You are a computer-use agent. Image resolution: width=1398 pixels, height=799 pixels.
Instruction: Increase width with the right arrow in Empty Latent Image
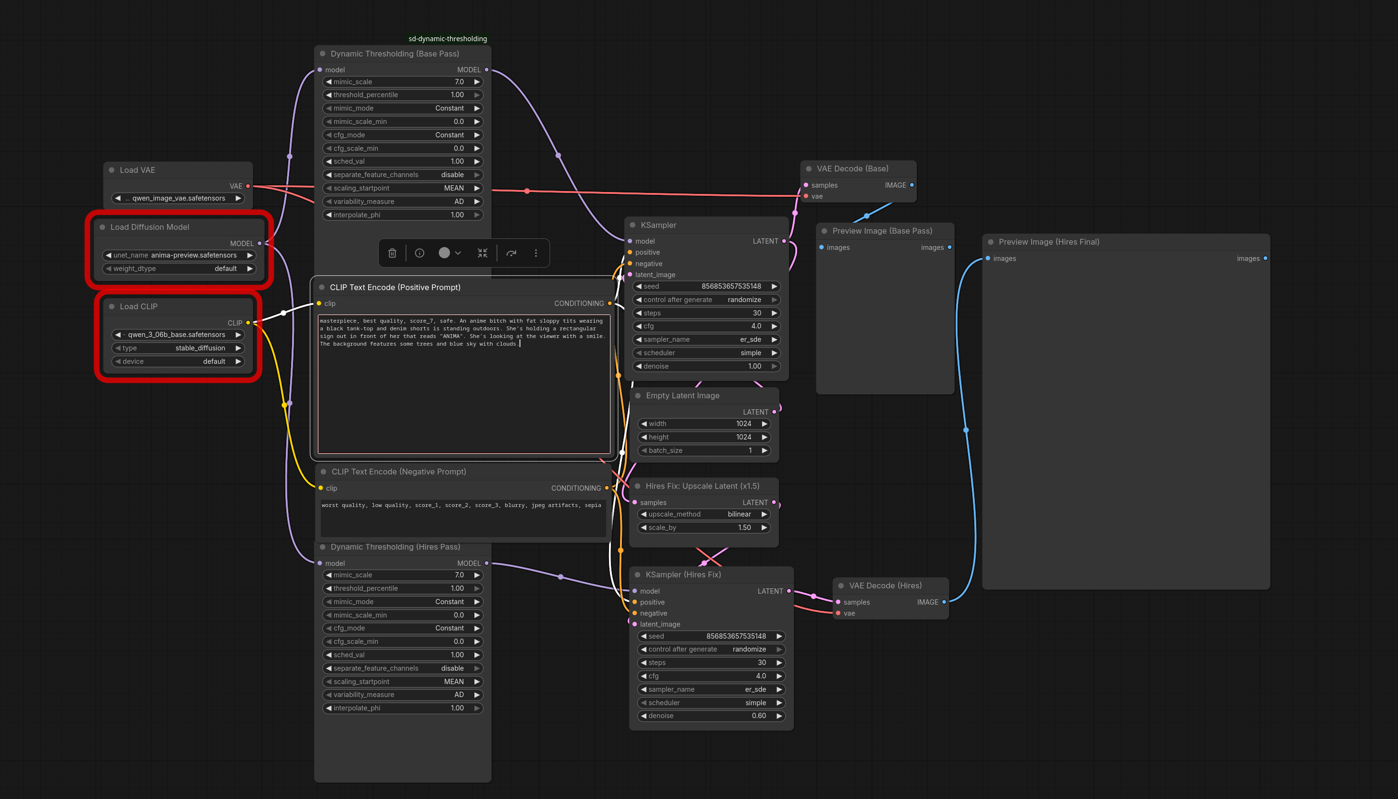pos(764,424)
